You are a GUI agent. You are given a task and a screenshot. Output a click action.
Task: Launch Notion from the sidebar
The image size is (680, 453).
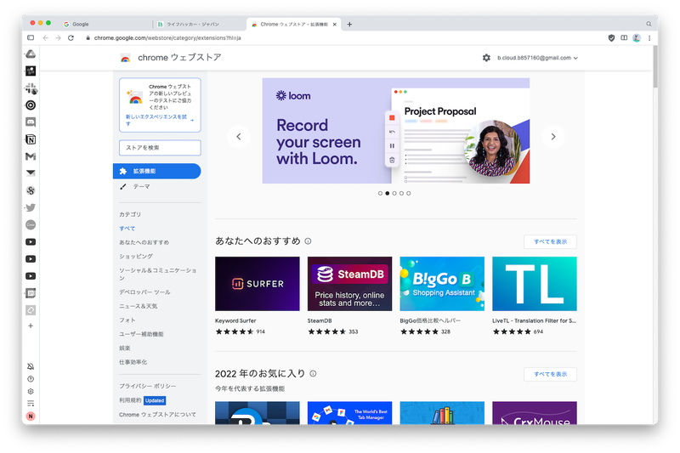(x=31, y=139)
